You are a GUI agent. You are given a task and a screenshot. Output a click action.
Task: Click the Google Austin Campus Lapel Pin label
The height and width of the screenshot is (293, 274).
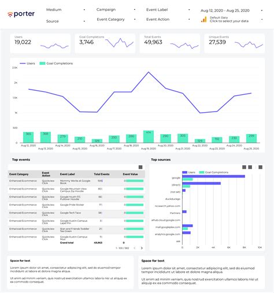tap(73, 222)
